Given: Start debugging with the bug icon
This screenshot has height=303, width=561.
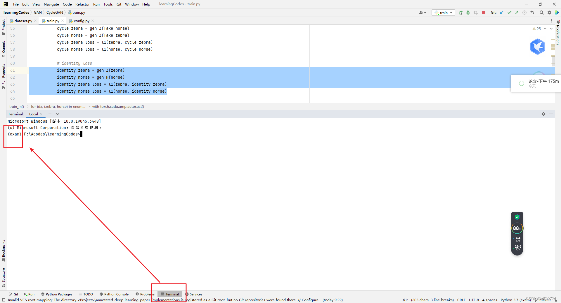Looking at the screenshot, I should point(468,13).
